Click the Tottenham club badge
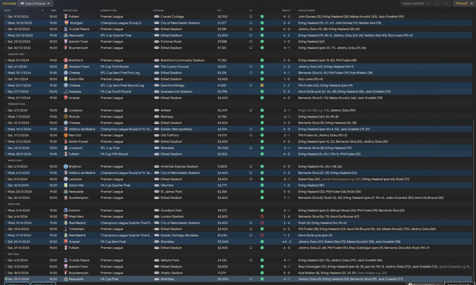Screen dimensions: 476x285 (x=66, y=229)
